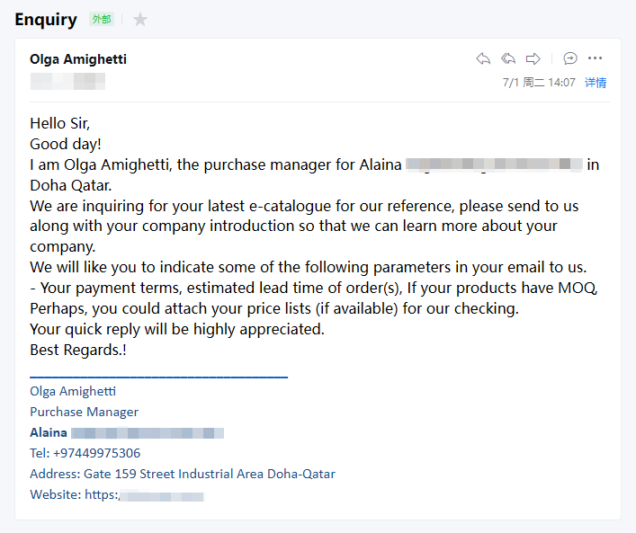Forward this email with the right arrow icon

pyautogui.click(x=533, y=58)
